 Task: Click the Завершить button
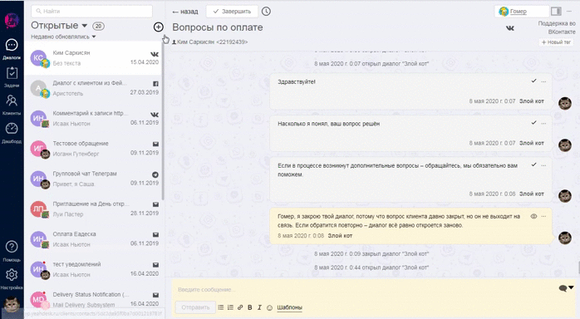pos(232,12)
